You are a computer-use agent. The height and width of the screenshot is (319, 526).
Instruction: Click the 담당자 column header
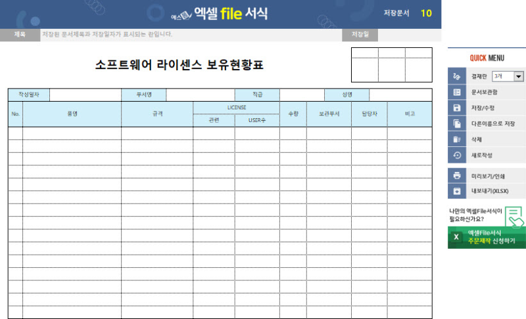370,114
